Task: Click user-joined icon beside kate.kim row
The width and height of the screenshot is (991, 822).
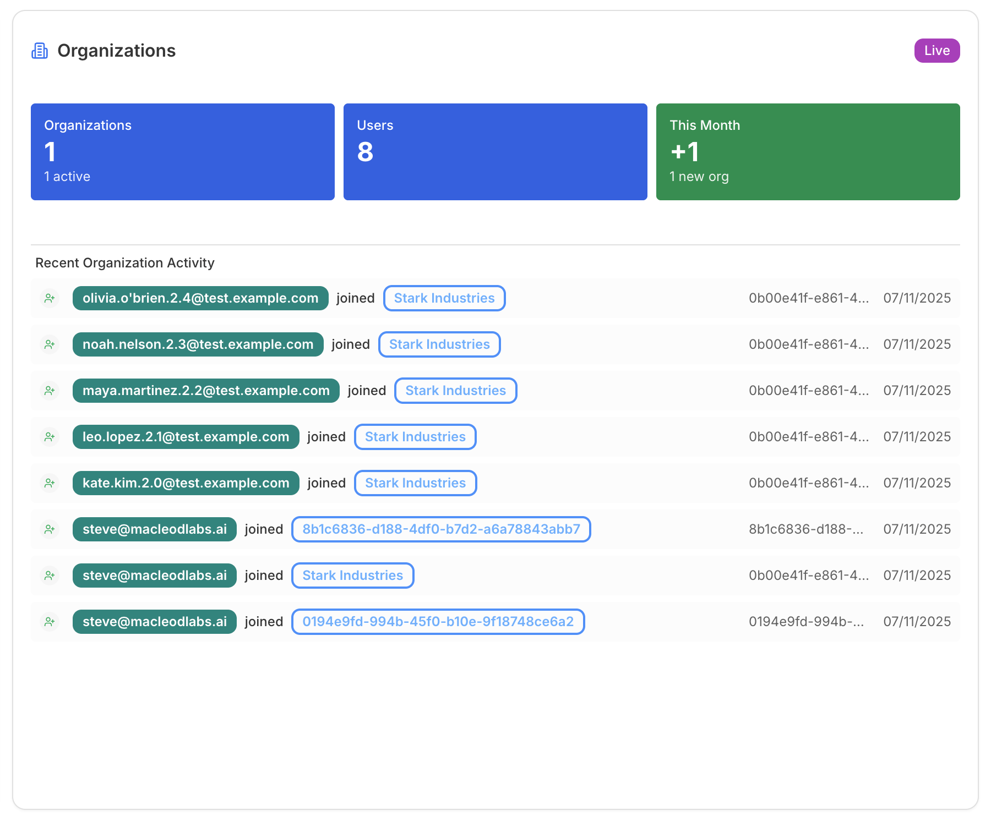Action: tap(50, 483)
